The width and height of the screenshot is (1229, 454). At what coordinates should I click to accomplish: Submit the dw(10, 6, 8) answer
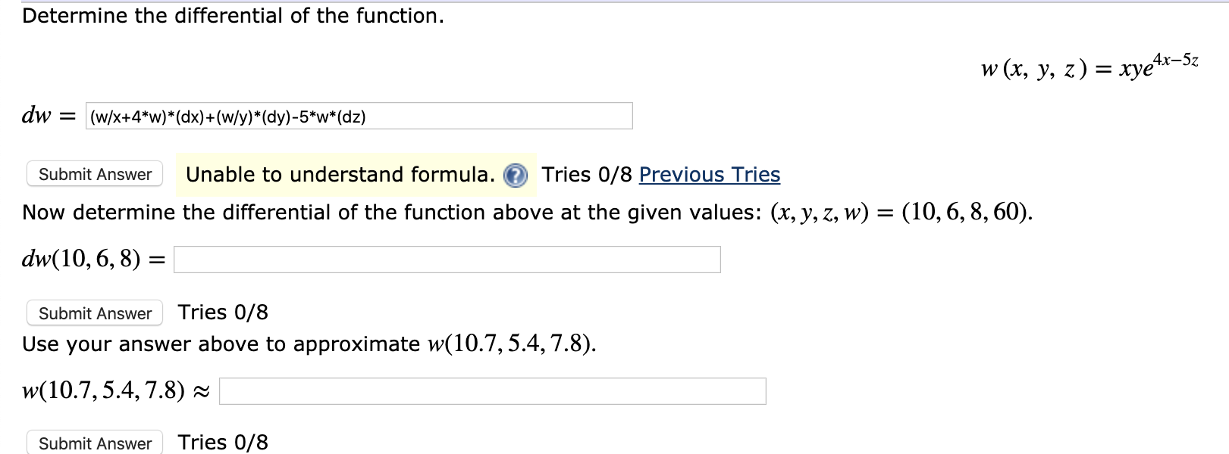point(93,313)
